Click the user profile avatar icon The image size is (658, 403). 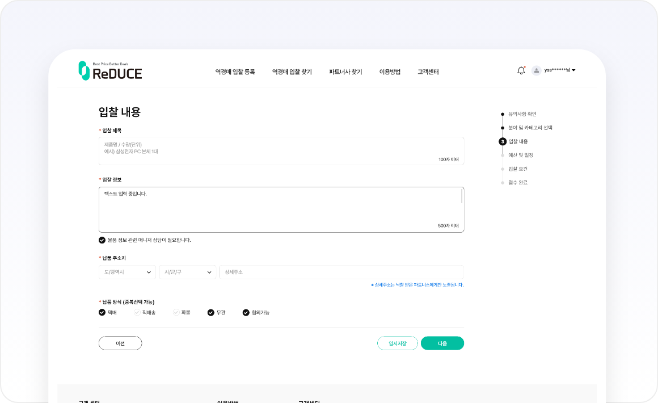[536, 70]
